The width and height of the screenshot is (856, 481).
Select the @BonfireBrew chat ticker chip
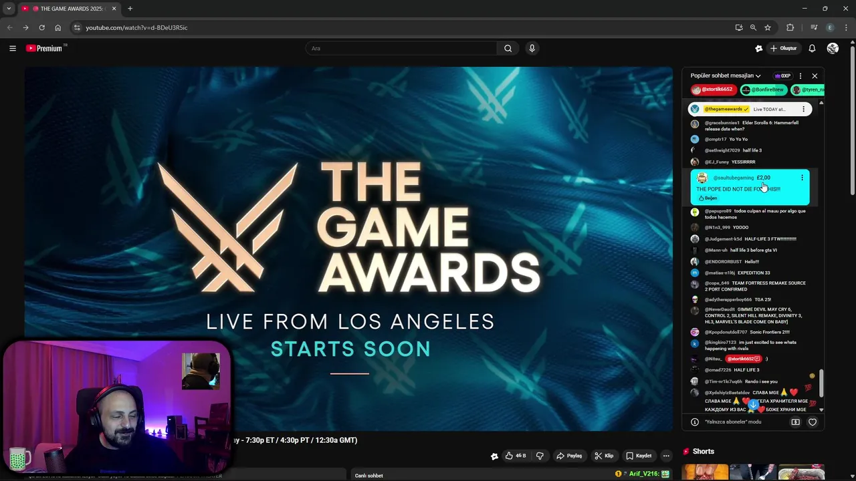(762, 90)
